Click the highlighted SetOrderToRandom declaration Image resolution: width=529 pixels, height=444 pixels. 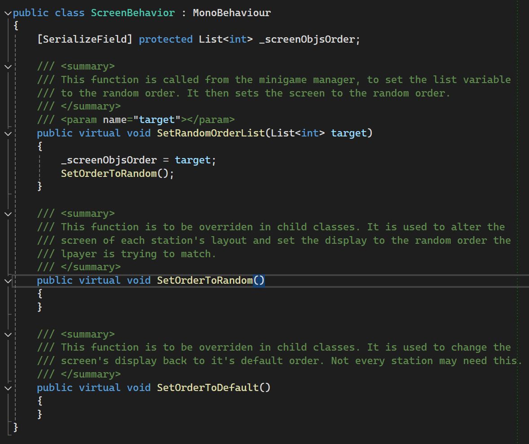pos(204,280)
